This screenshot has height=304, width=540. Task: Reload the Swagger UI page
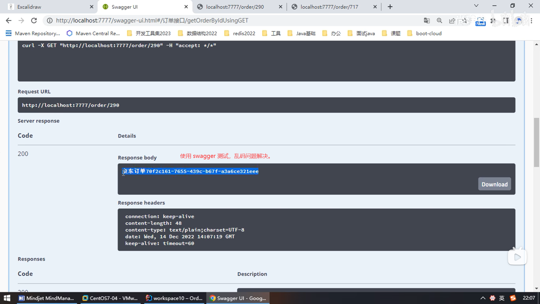pos(34,21)
